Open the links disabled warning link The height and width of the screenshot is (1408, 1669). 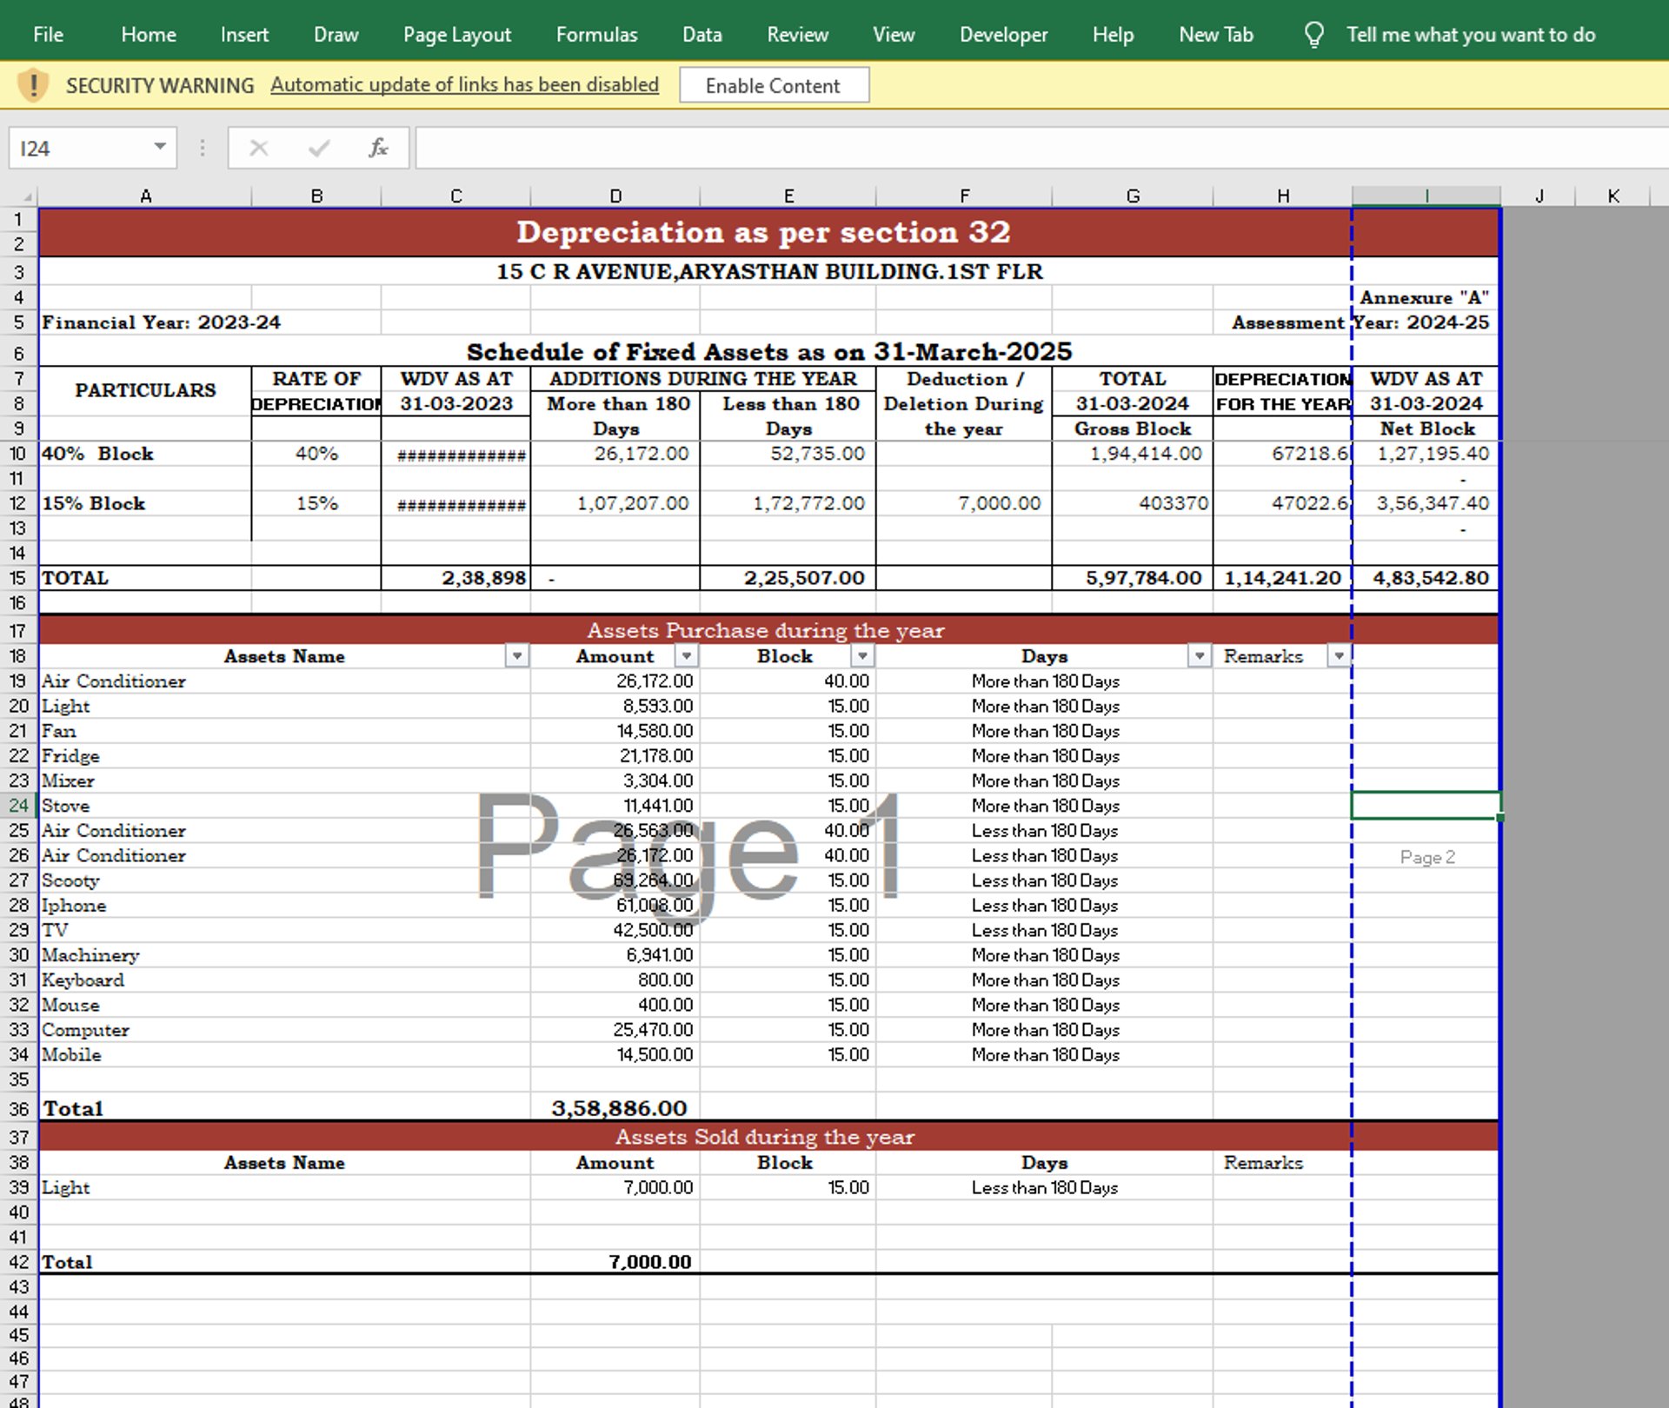[464, 85]
